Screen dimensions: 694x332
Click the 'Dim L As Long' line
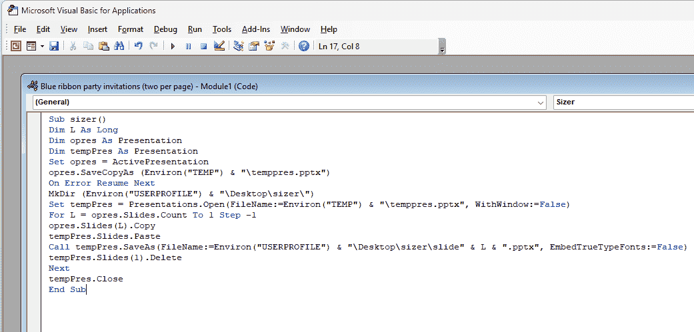(83, 130)
